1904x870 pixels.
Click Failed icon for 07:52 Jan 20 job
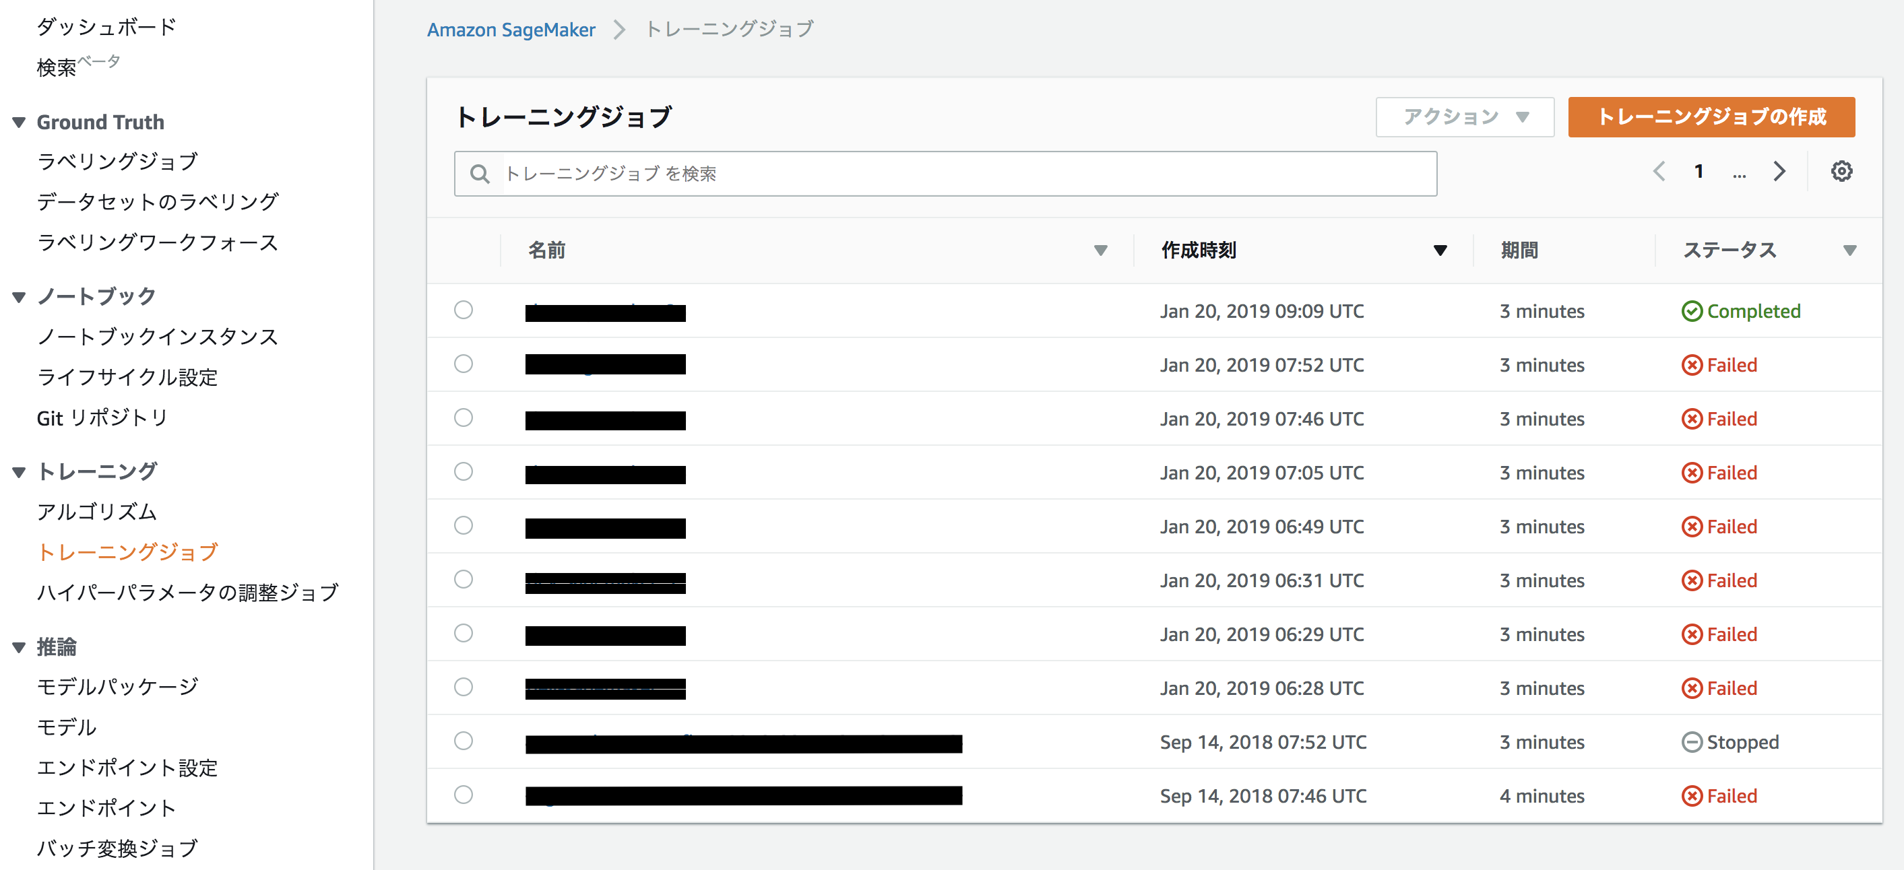click(1691, 365)
